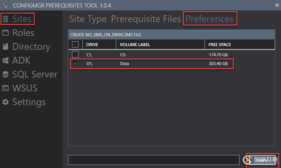Open the ADK section

click(21, 61)
